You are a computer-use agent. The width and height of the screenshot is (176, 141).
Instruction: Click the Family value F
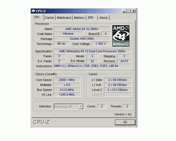(59, 56)
